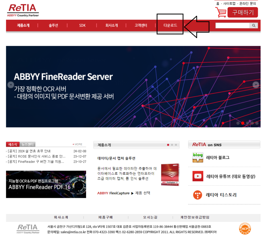This screenshot has width=264, height=245.
Task: Click the +MORE news link
Action: tap(78, 145)
